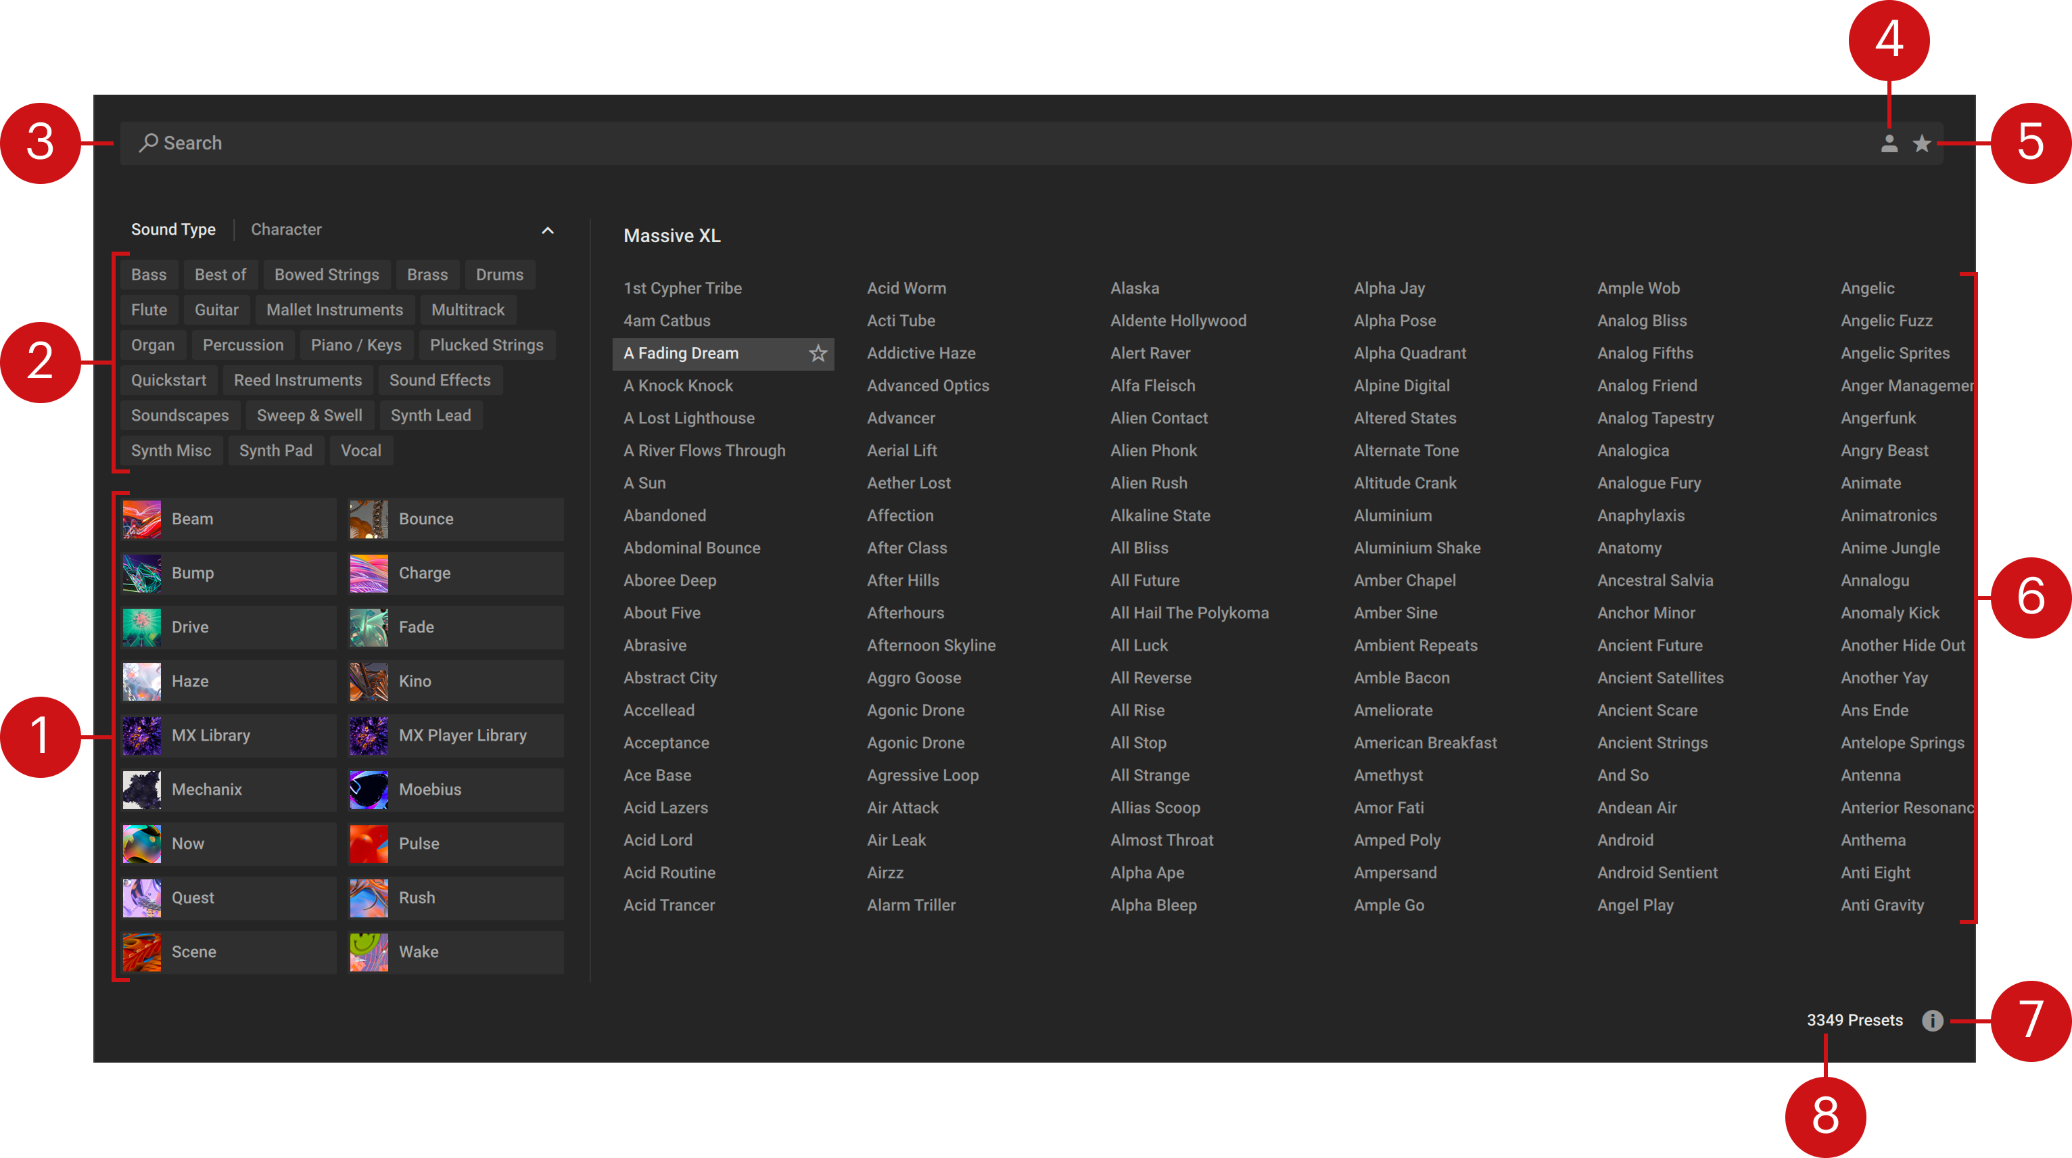
Task: Select the Kino expansion
Action: click(x=456, y=680)
